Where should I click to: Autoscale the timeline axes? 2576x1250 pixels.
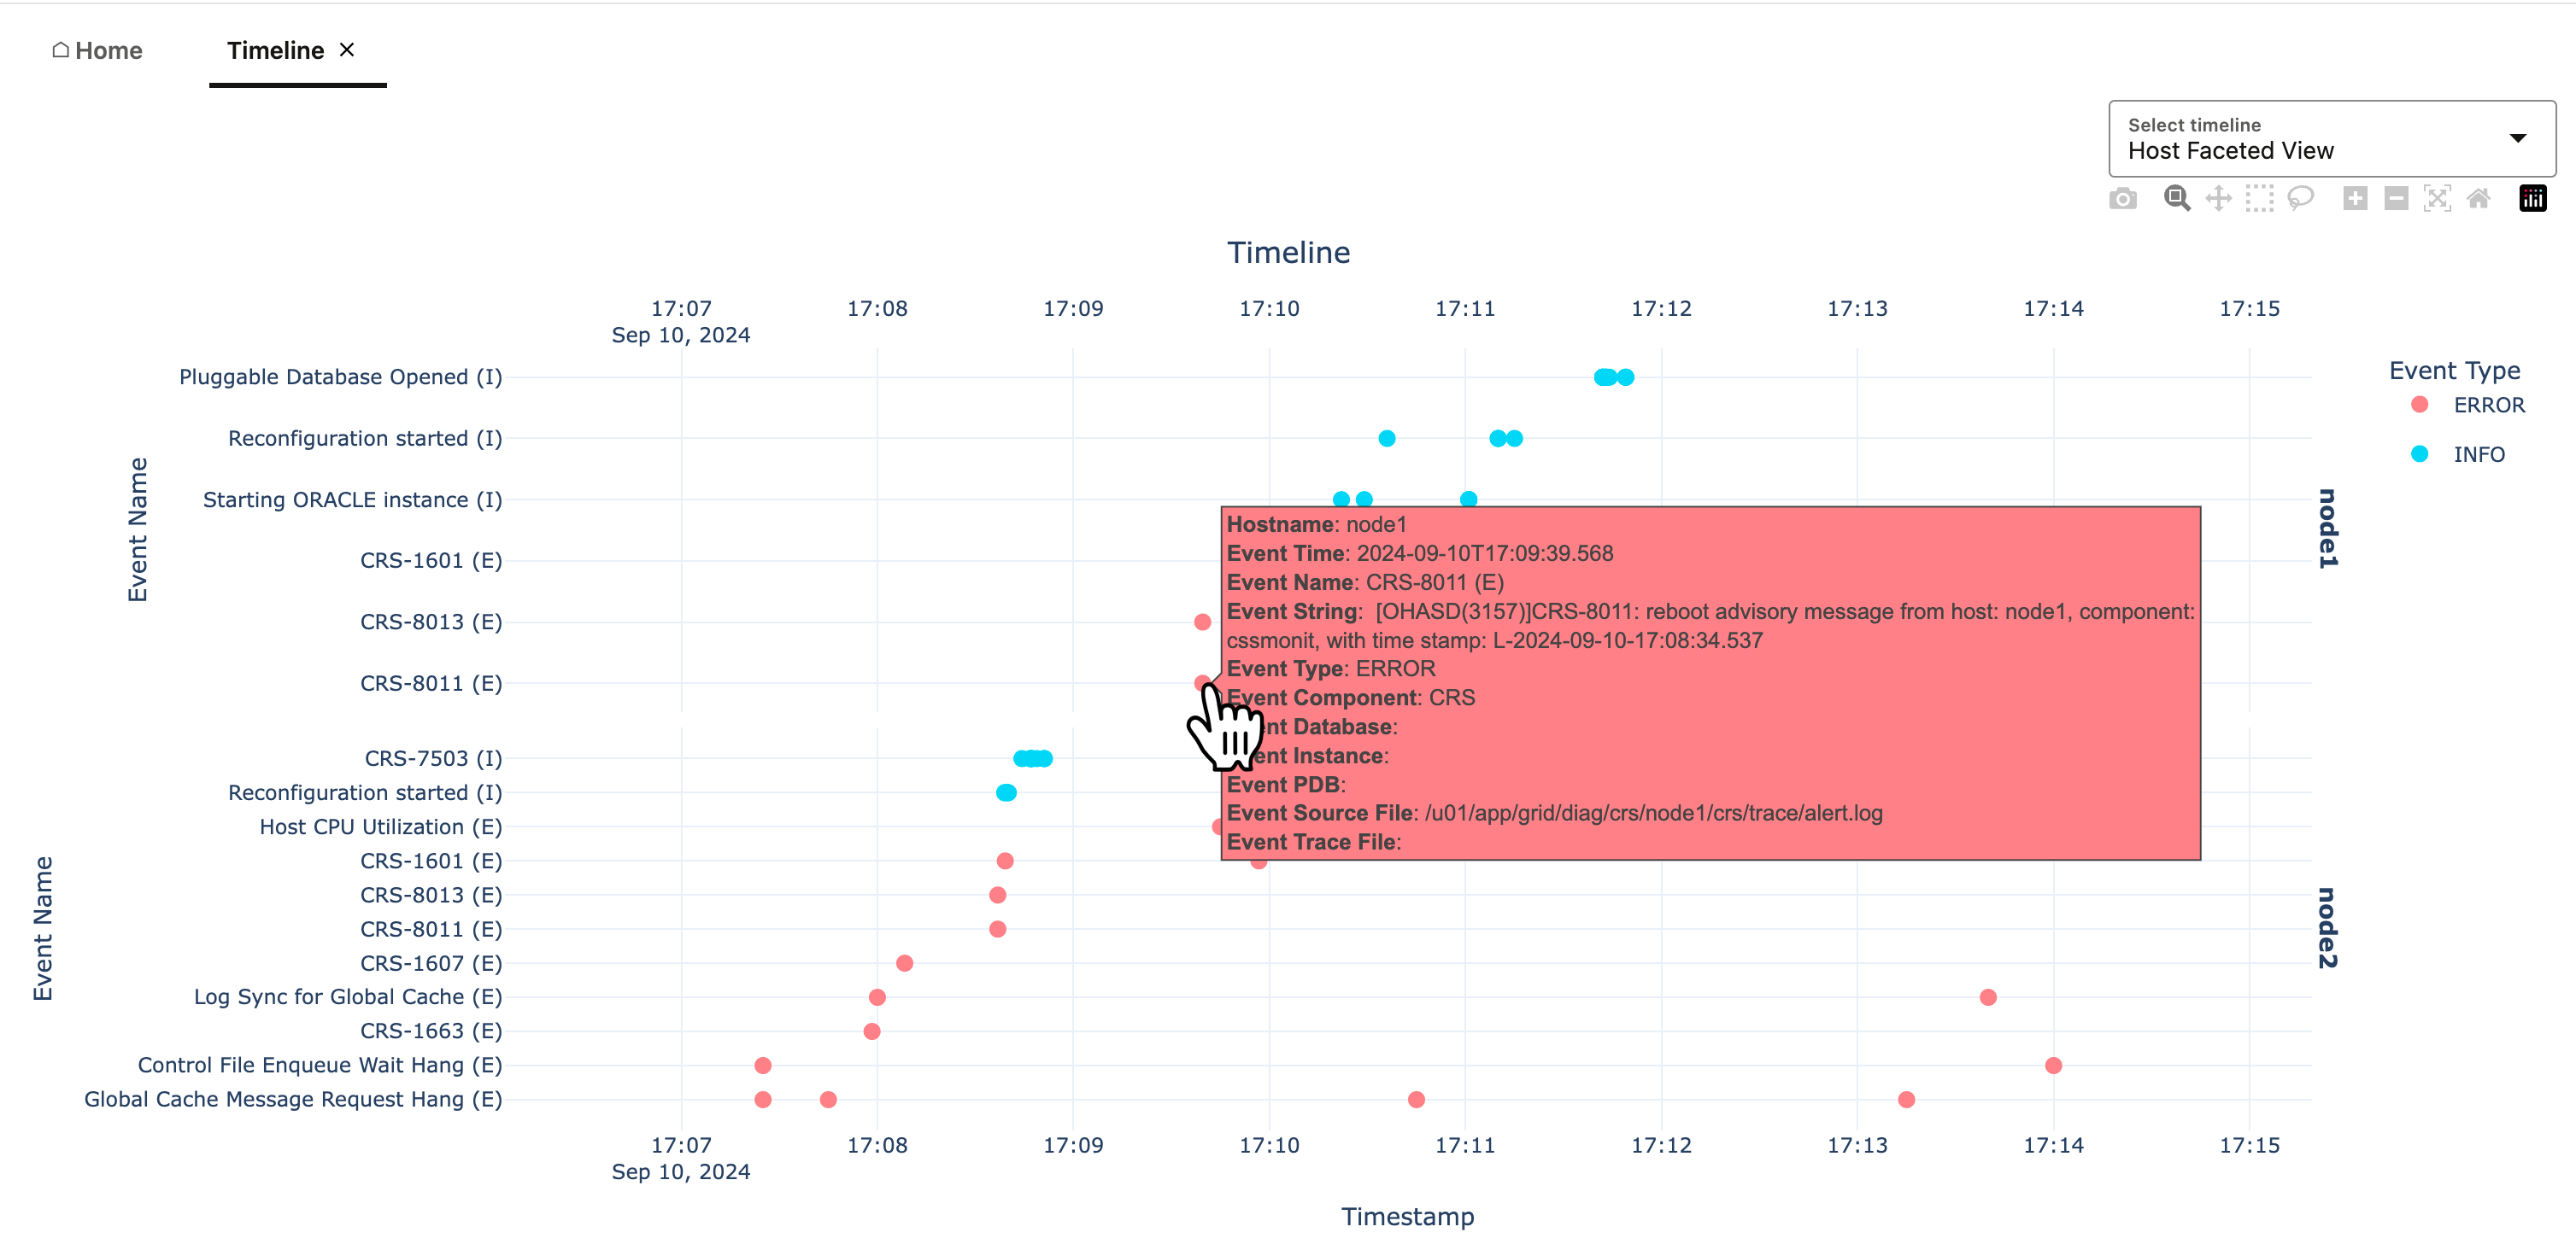(2437, 198)
